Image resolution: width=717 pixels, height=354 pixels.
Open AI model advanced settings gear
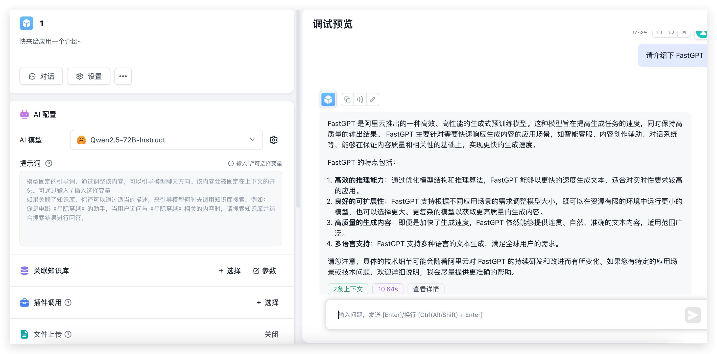[274, 140]
